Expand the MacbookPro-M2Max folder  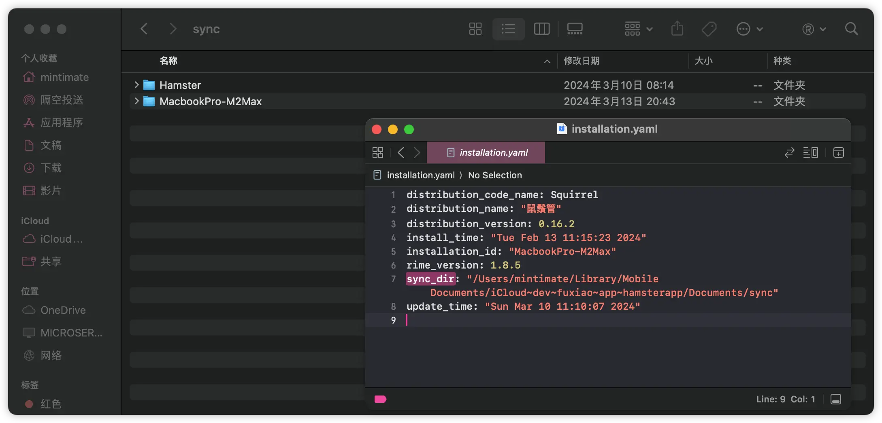136,101
